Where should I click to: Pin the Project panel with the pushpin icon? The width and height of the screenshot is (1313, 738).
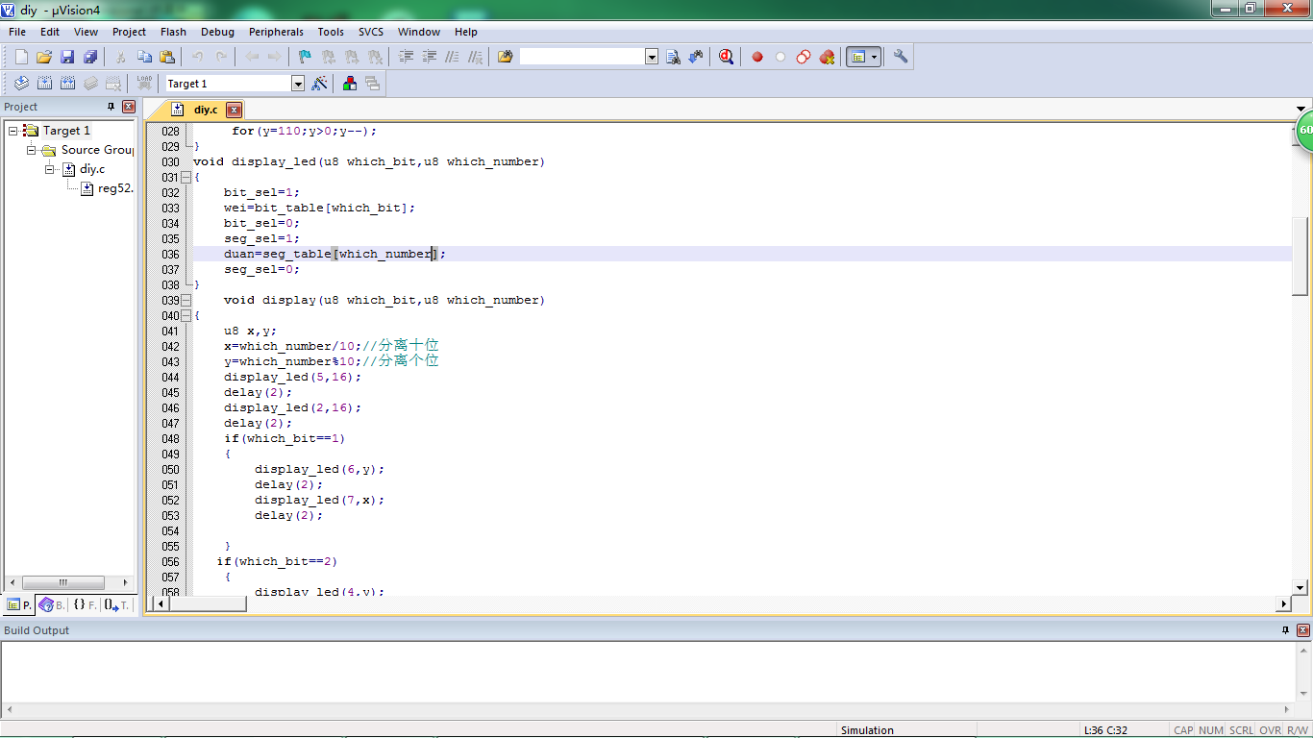point(111,107)
